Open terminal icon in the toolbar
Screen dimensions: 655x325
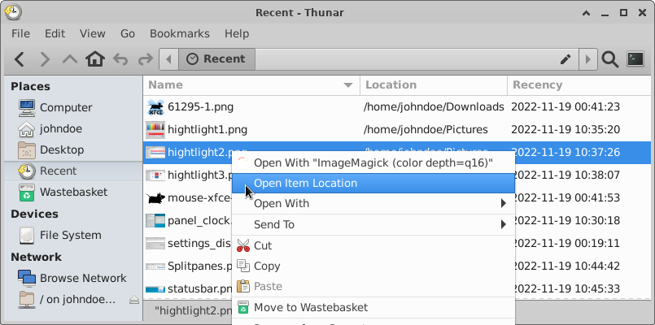(x=635, y=58)
